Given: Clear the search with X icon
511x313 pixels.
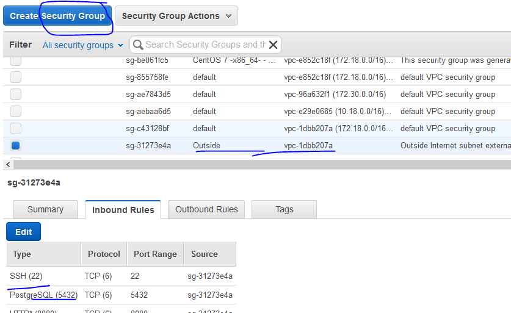Looking at the screenshot, I should click(273, 45).
